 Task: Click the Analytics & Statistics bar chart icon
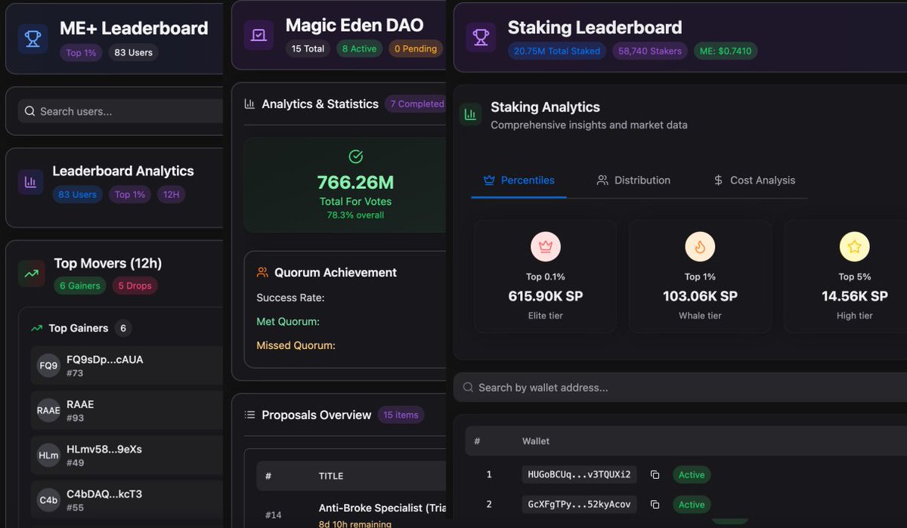click(x=249, y=104)
